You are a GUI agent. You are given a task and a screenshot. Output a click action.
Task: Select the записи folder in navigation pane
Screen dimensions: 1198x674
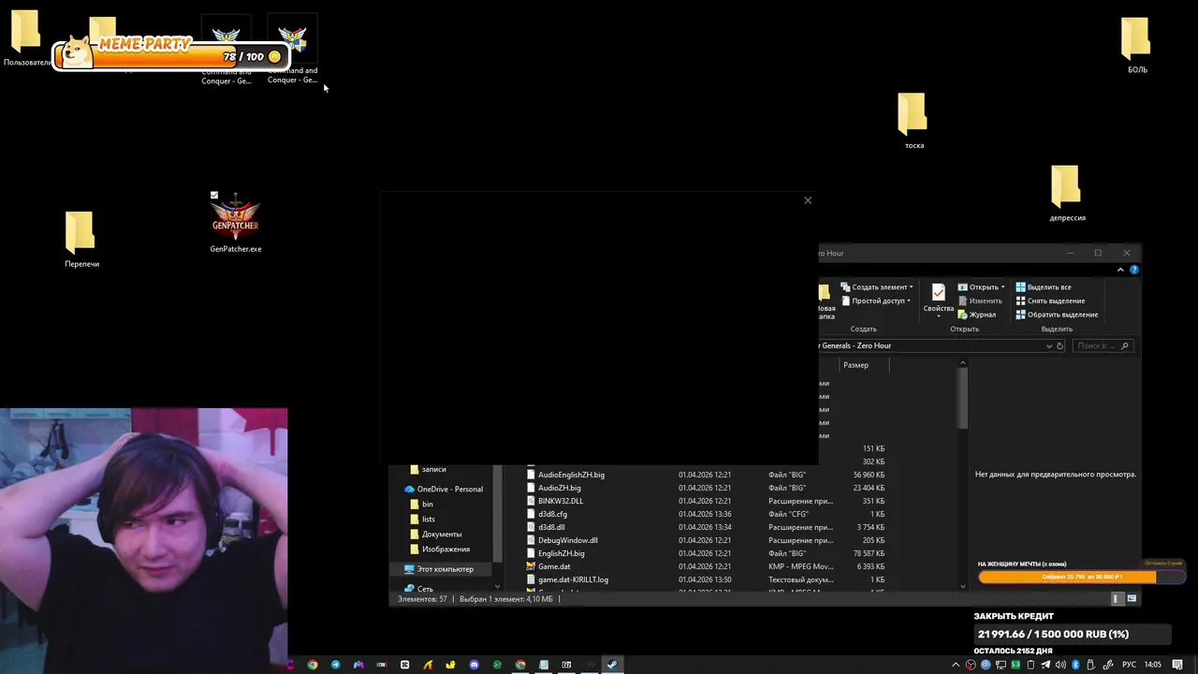[428, 469]
